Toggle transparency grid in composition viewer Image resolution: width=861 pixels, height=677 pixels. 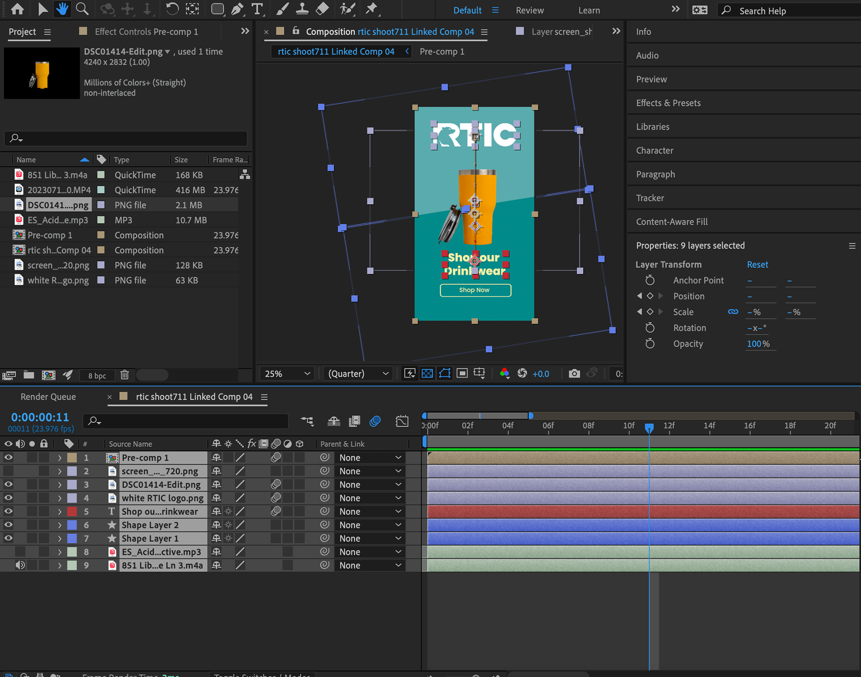(427, 373)
